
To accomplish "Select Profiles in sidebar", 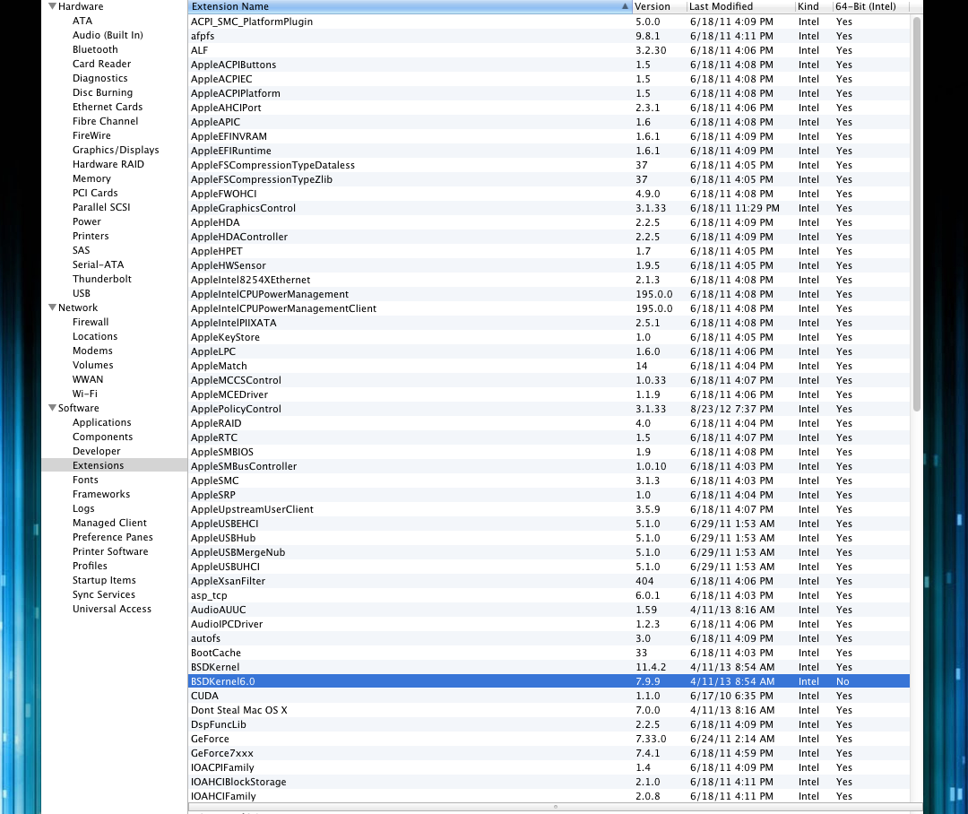I will pyautogui.click(x=90, y=566).
